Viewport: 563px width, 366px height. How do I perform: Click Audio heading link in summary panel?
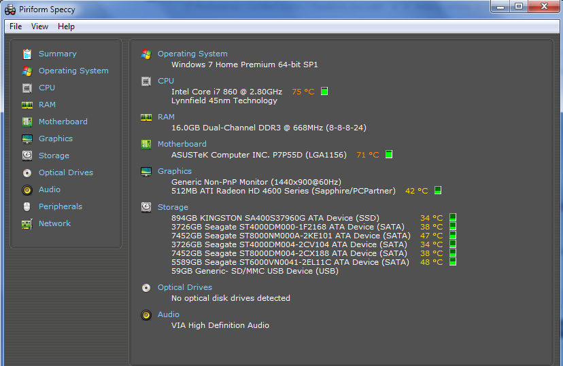coord(169,314)
